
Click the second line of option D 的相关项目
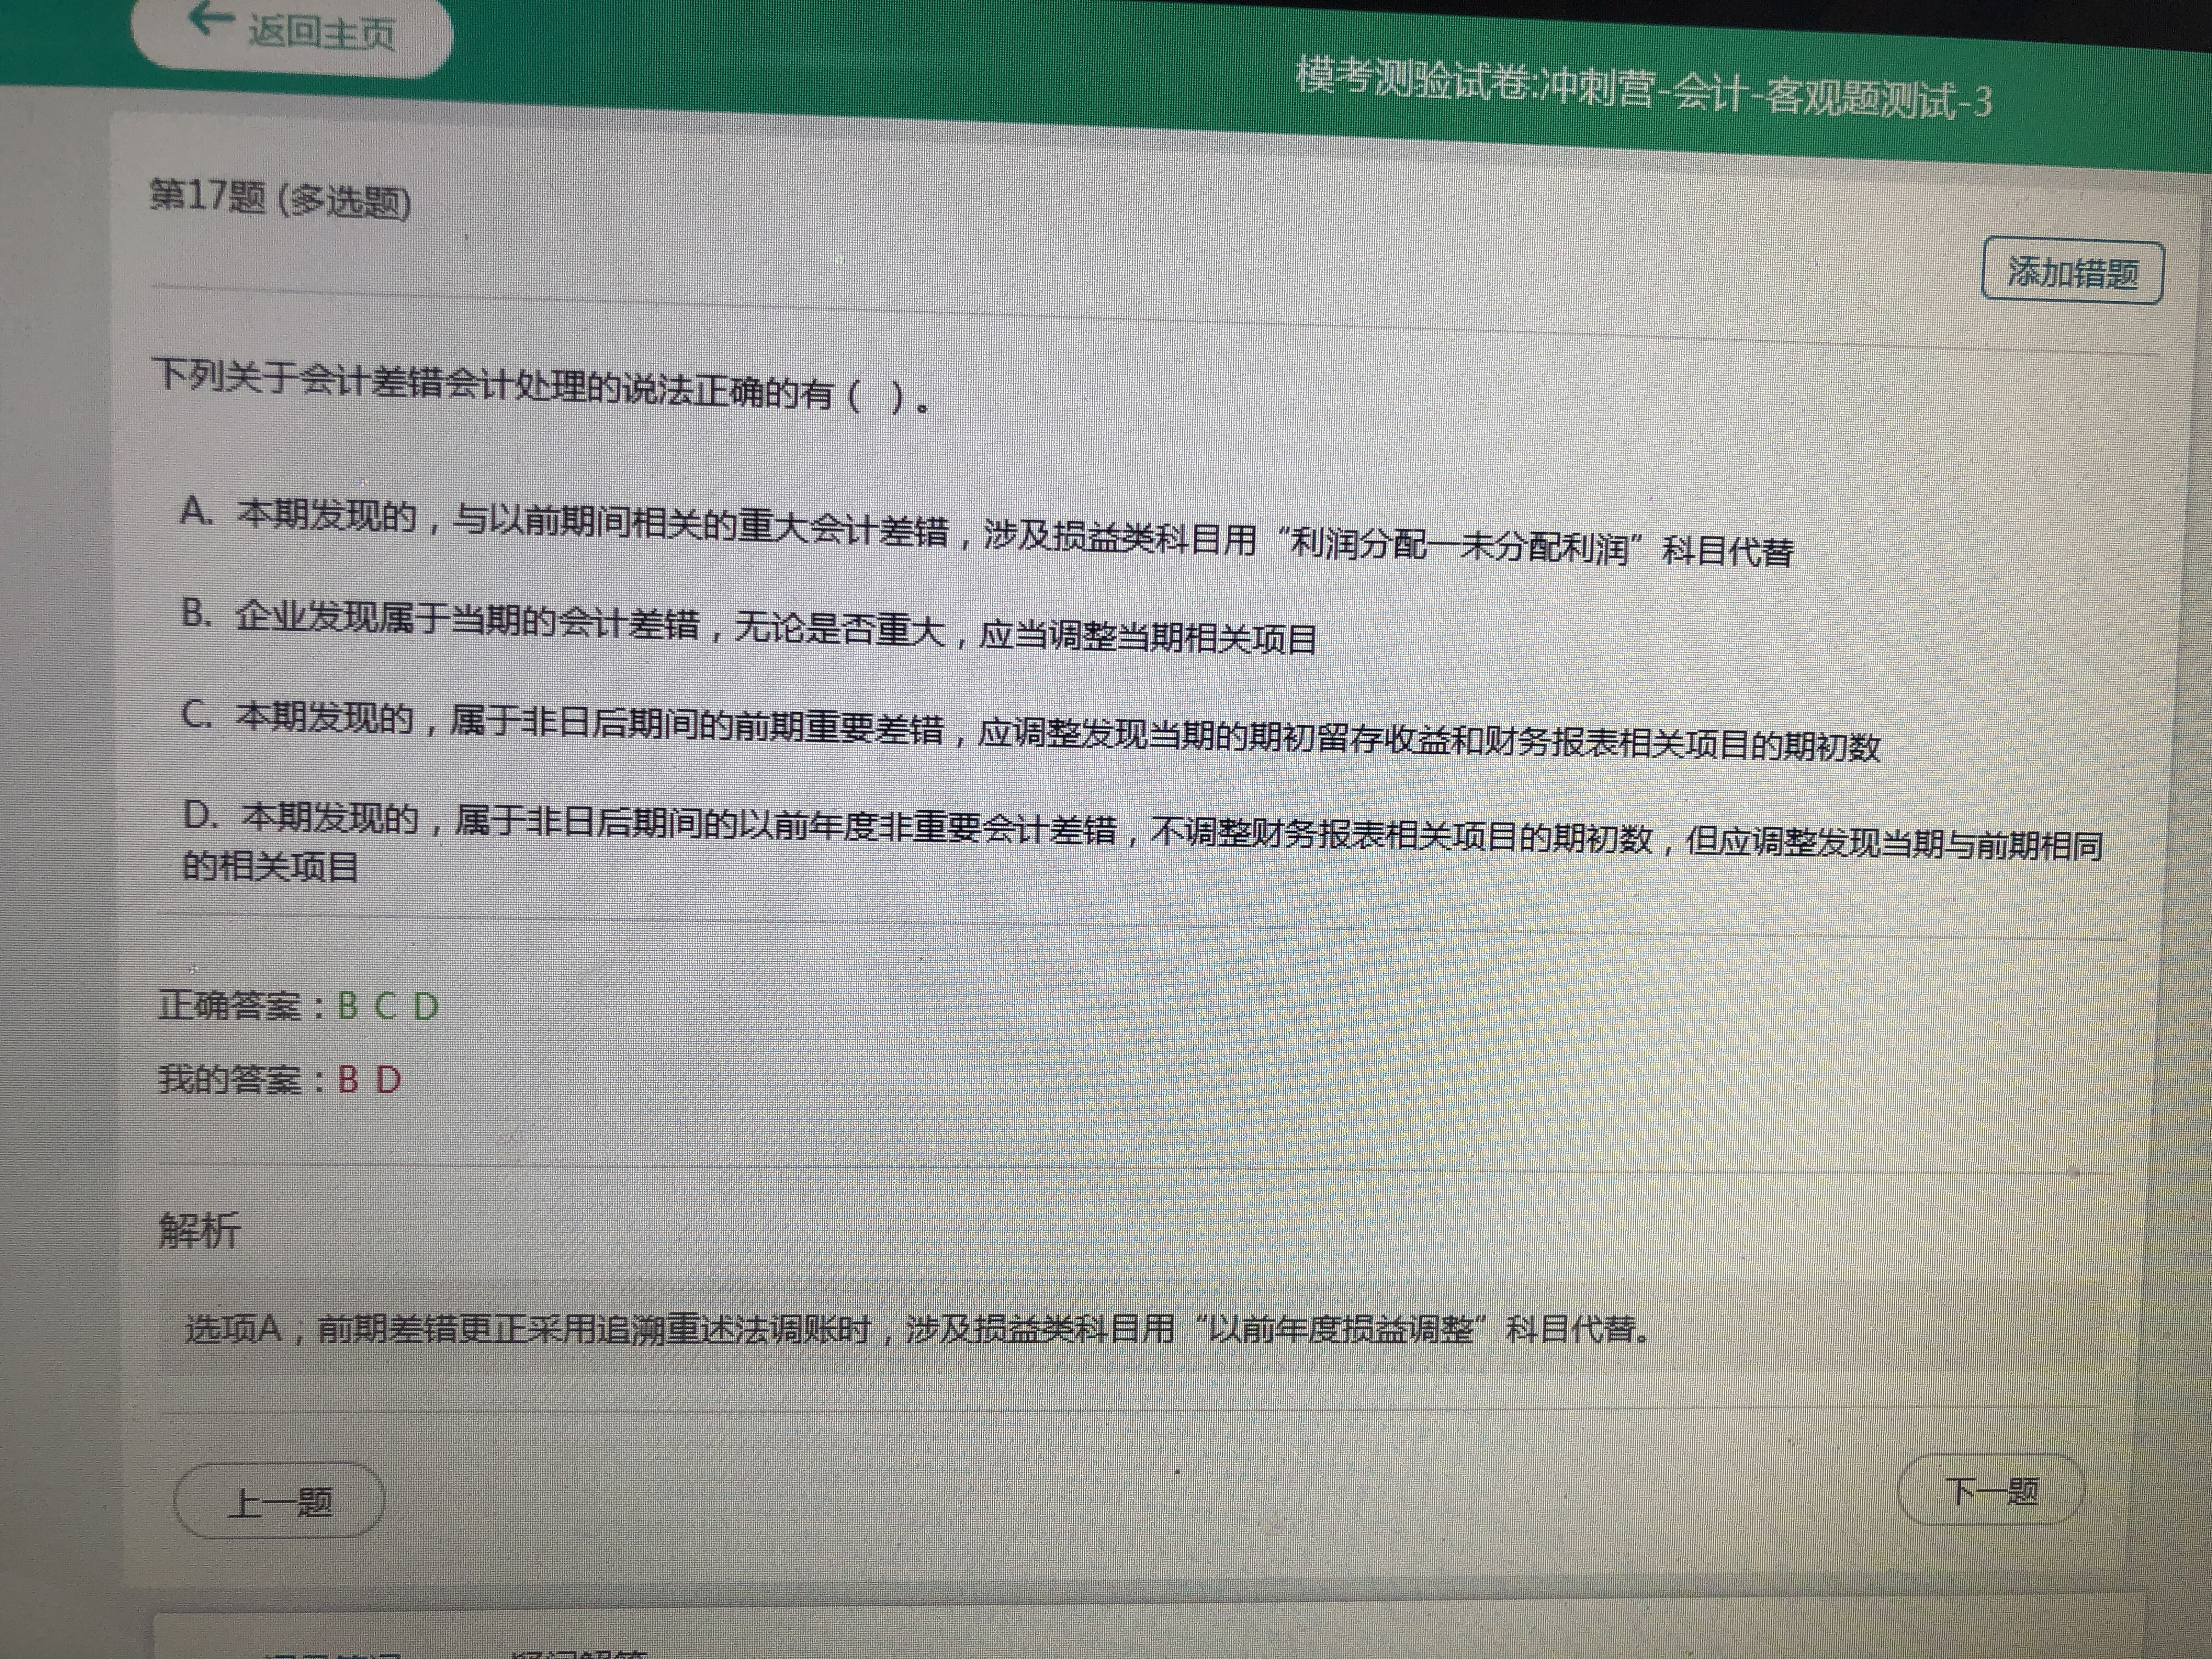[270, 866]
